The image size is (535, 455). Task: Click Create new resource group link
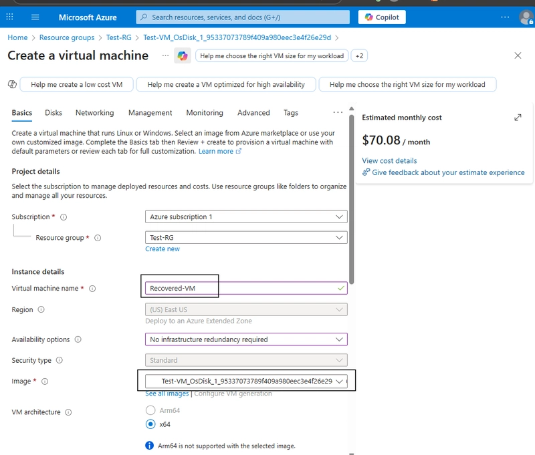point(163,249)
